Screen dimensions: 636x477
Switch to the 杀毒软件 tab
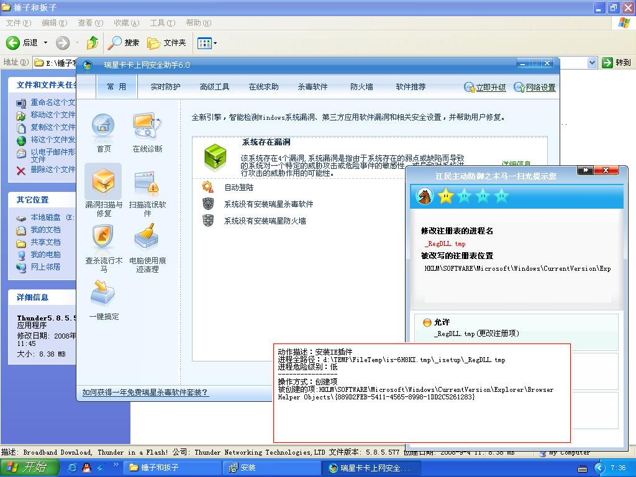point(313,86)
